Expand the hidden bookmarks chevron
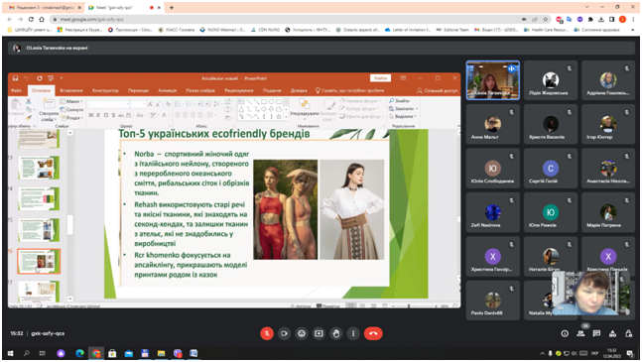This screenshot has width=642, height=362. point(633,30)
